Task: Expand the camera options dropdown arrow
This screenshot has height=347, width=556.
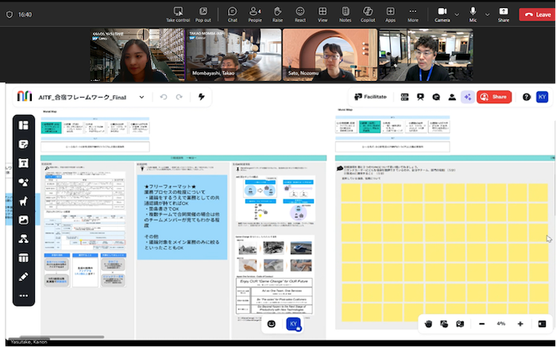Action: click(458, 13)
